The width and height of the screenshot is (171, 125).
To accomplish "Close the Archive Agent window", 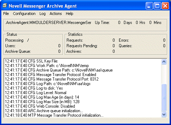I will [165, 6].
